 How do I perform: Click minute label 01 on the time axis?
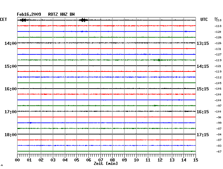(x=29, y=160)
